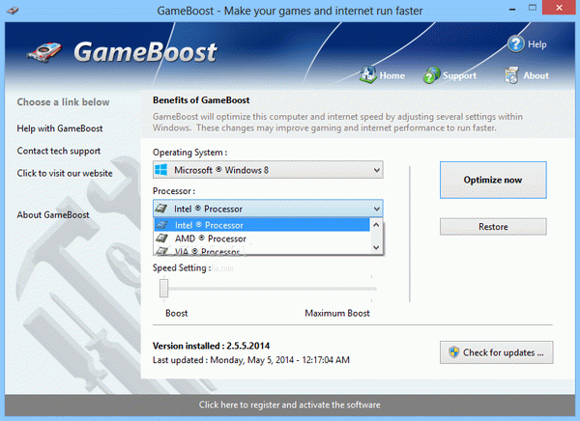Open Help with GameBoost link
The width and height of the screenshot is (580, 421).
(x=60, y=128)
